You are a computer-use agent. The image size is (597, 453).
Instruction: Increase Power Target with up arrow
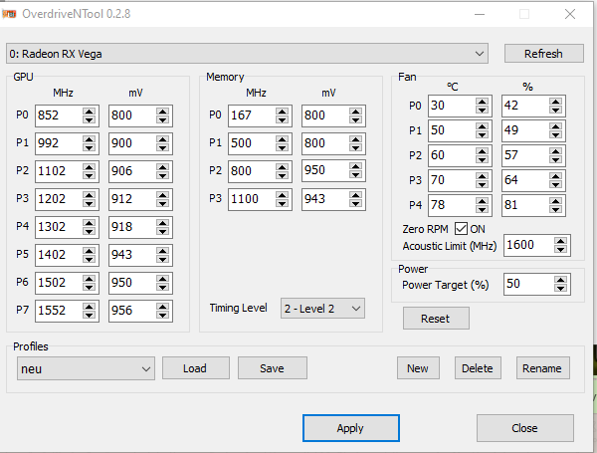pos(560,280)
